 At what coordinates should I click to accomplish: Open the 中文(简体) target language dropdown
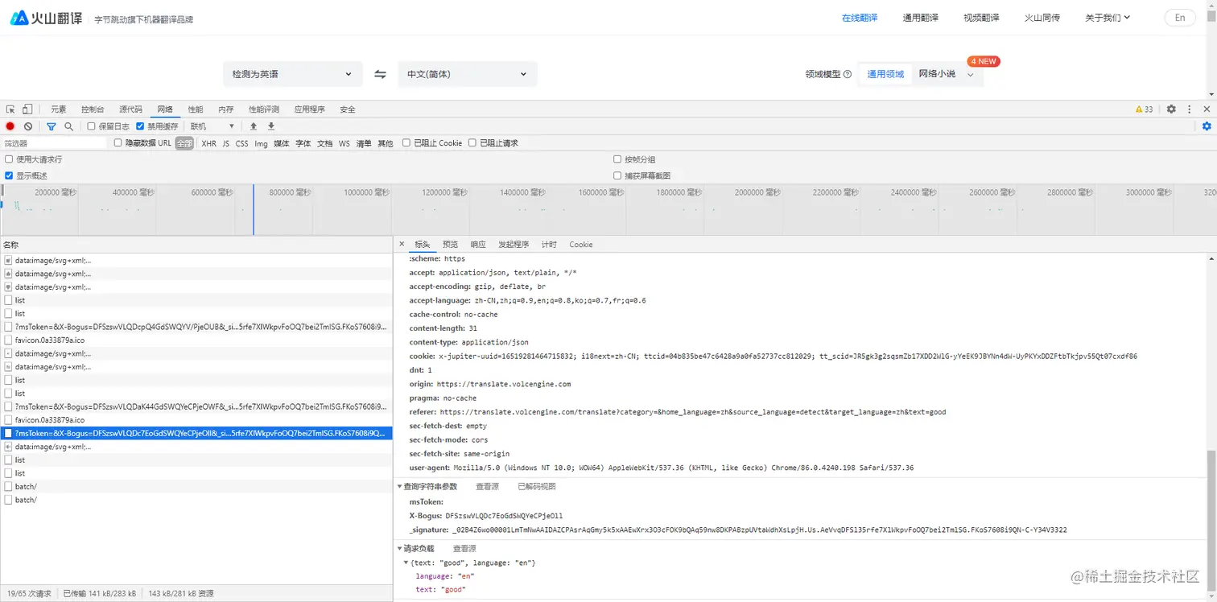468,74
